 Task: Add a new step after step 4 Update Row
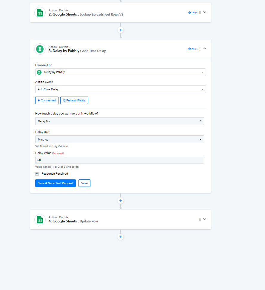pos(121,237)
